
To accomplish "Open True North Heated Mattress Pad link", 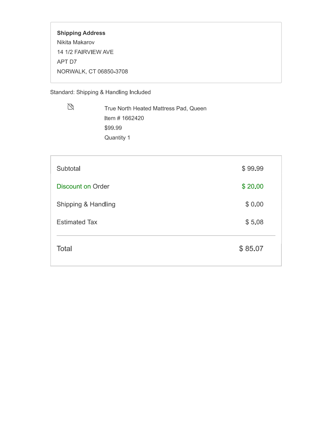I will pos(155,109).
